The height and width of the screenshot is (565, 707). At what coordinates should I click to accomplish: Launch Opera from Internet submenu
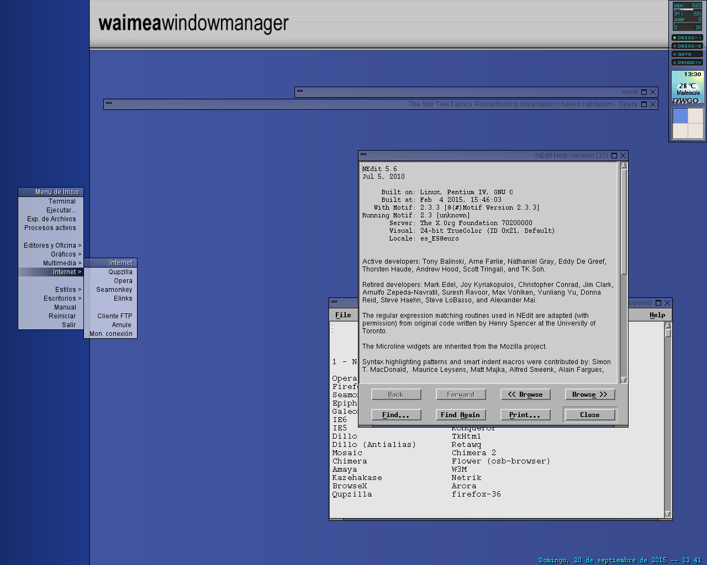pyautogui.click(x=110, y=281)
